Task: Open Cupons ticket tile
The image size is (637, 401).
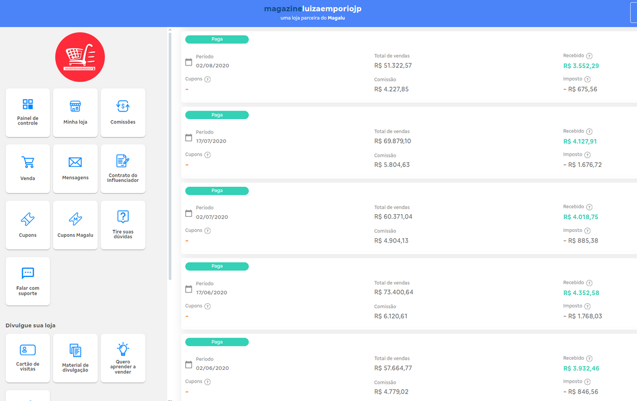Action: tap(27, 225)
